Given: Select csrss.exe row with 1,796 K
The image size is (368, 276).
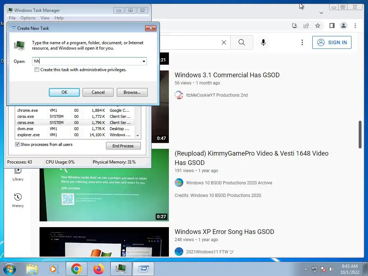Looking at the screenshot, I should (75, 123).
